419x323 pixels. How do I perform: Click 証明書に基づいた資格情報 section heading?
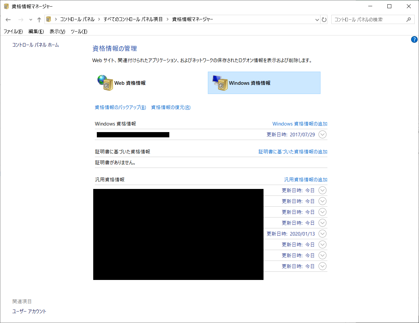point(123,152)
